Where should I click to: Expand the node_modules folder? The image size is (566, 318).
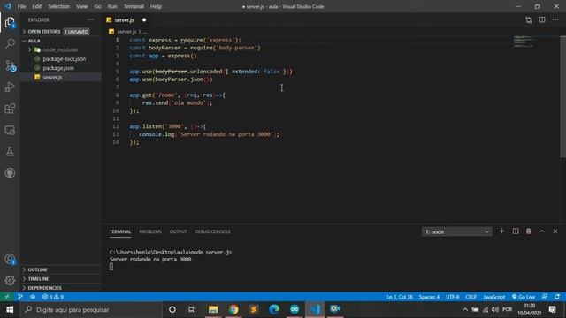click(x=60, y=49)
